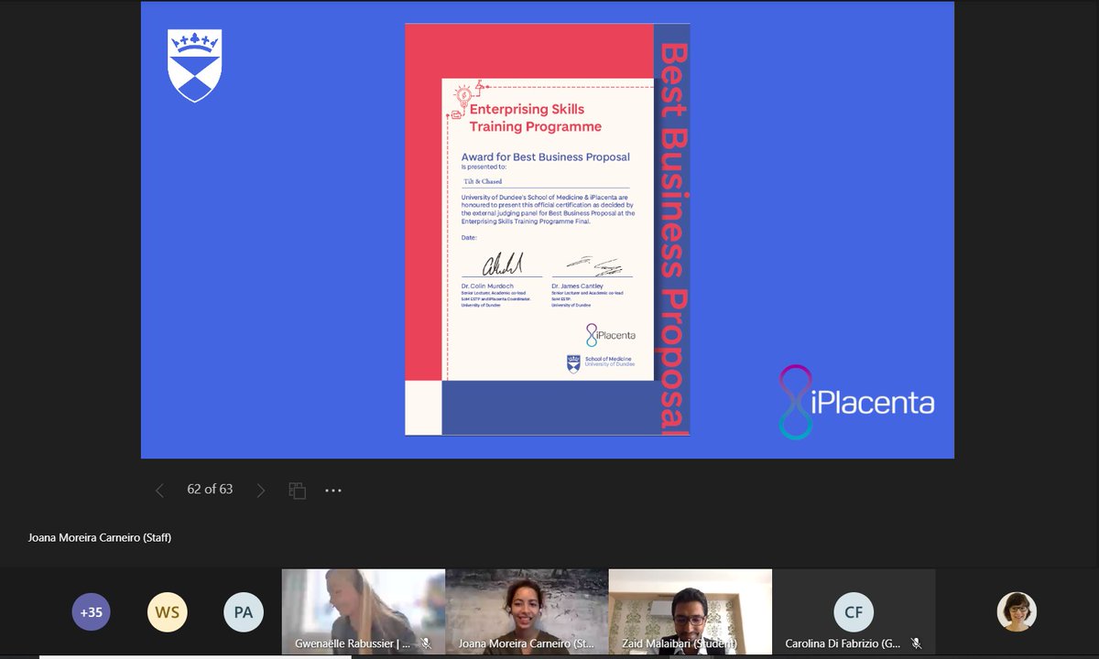Select the PA participant avatar
This screenshot has height=659, width=1099.
click(243, 612)
